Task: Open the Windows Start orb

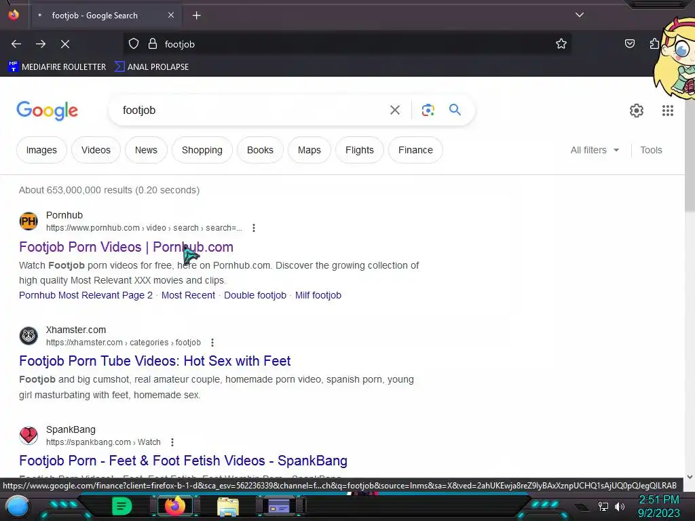Action: tap(17, 506)
